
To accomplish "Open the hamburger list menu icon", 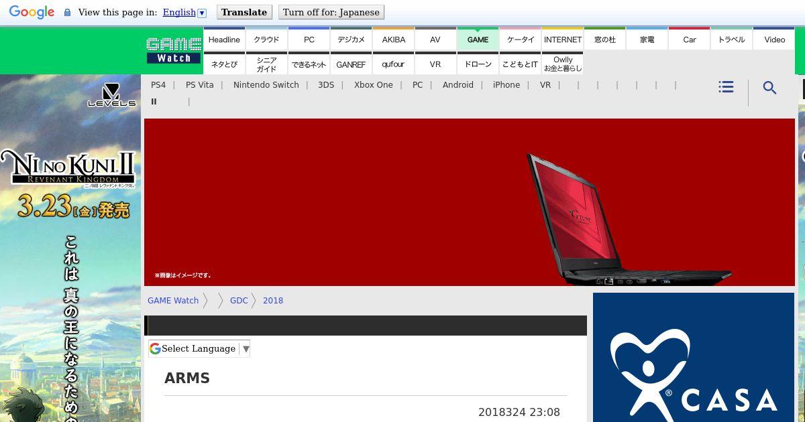I will pyautogui.click(x=726, y=87).
